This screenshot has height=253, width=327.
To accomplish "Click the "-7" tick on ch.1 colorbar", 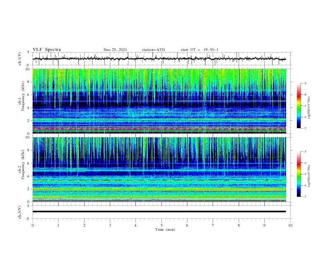I will click(x=304, y=128).
